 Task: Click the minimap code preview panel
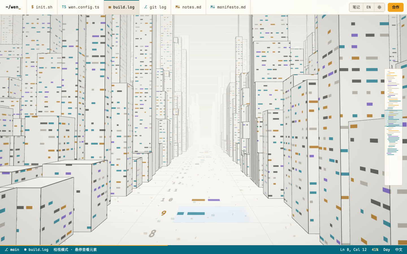[393, 127]
